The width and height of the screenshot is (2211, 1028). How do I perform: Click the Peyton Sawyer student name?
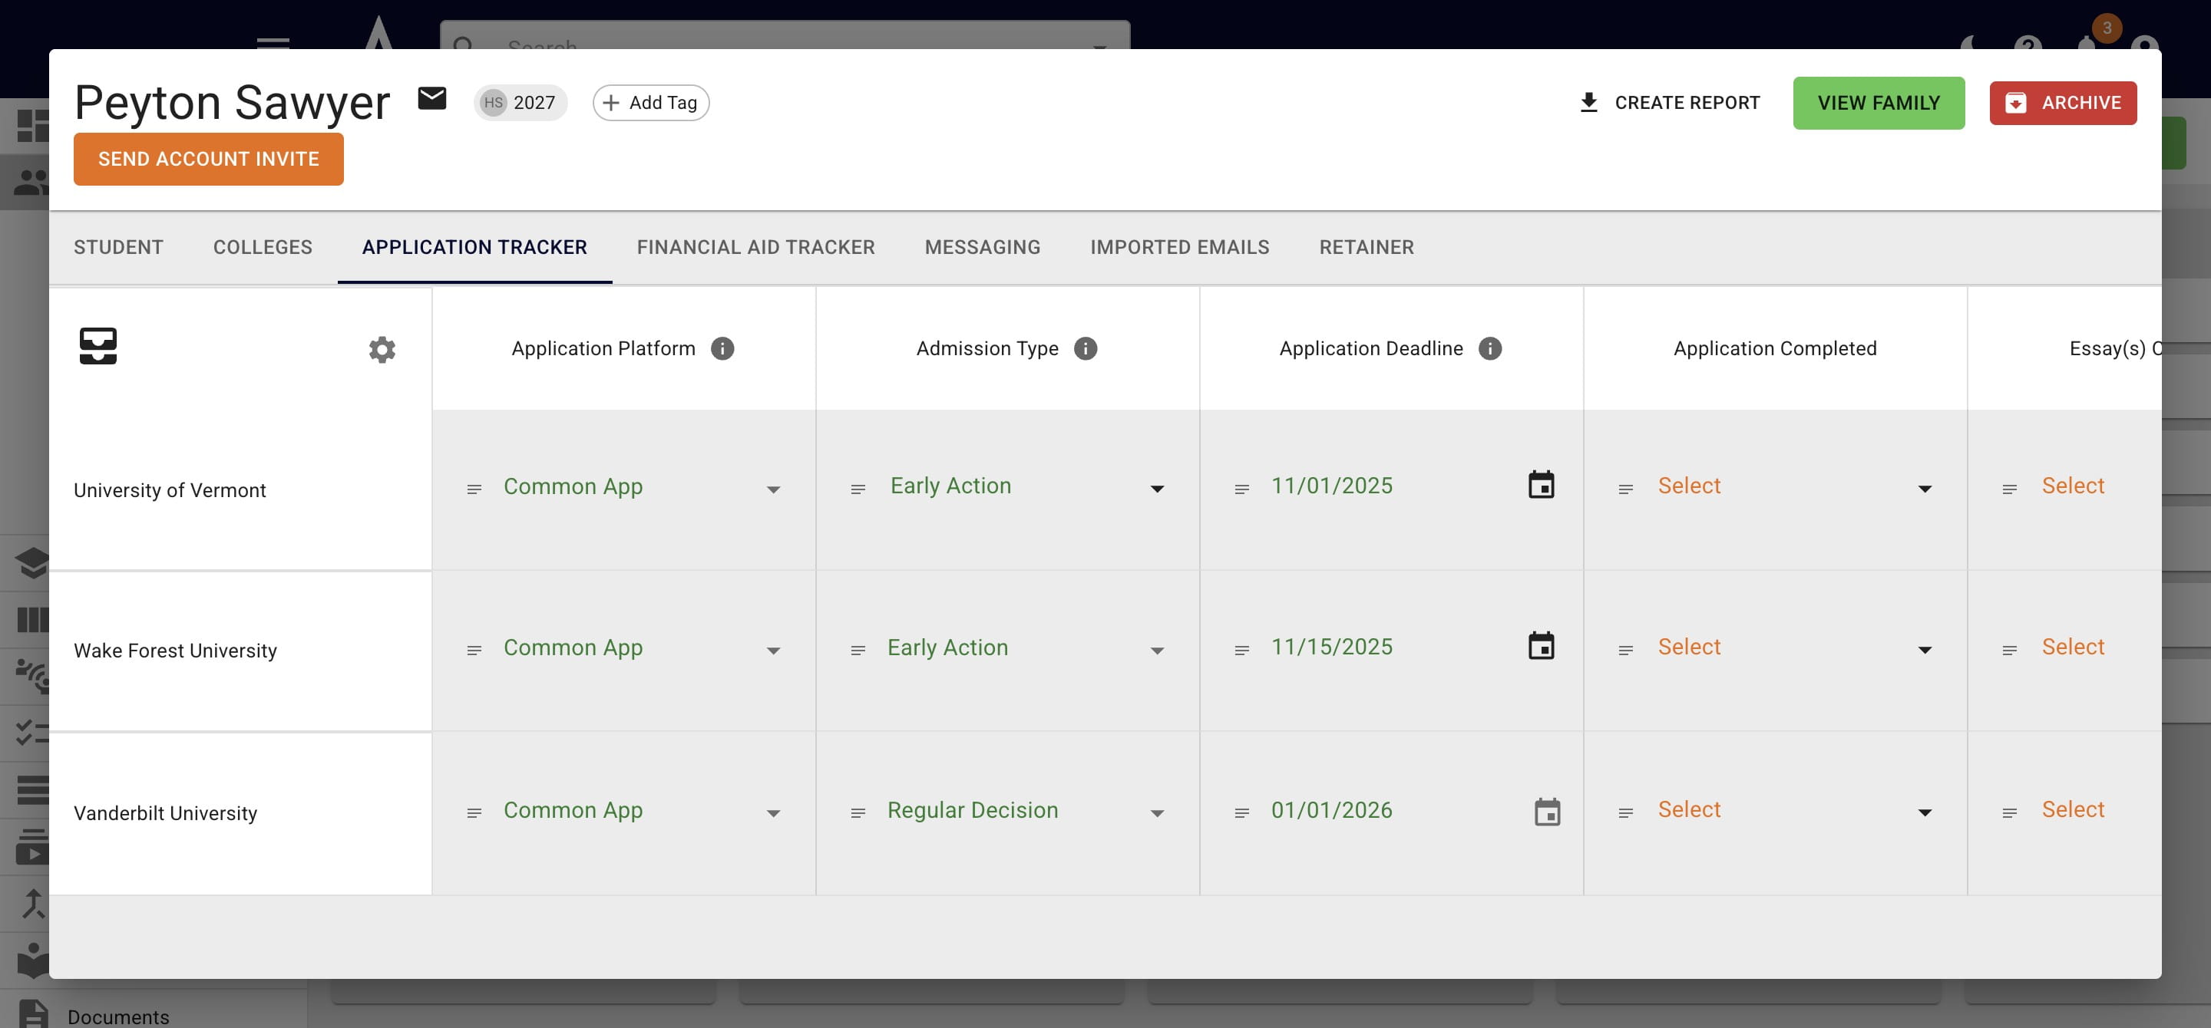click(x=233, y=102)
